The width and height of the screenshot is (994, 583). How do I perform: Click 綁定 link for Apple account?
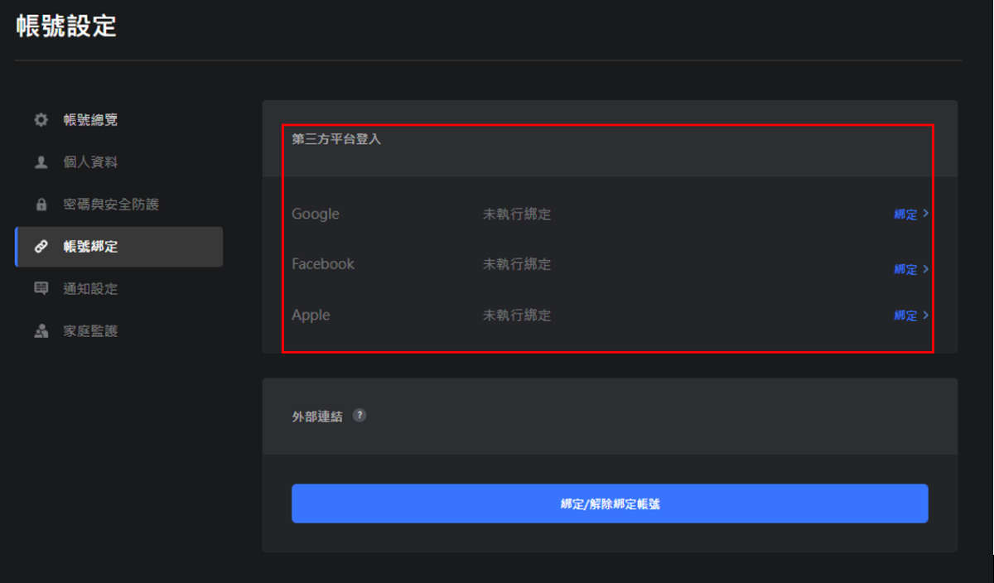905,316
